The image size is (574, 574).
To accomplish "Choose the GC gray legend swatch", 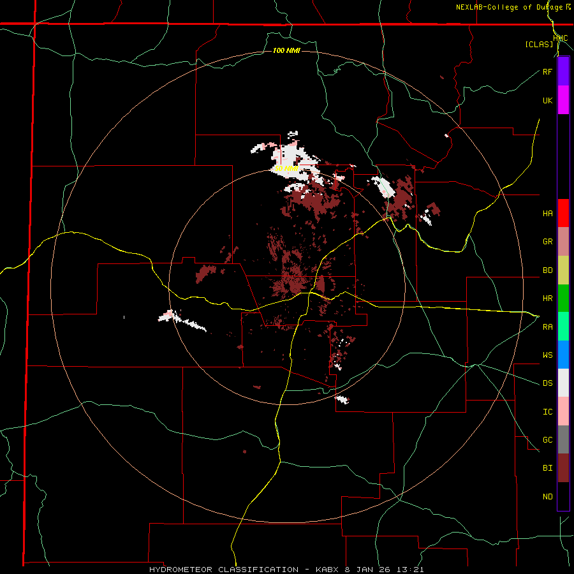I will [563, 439].
